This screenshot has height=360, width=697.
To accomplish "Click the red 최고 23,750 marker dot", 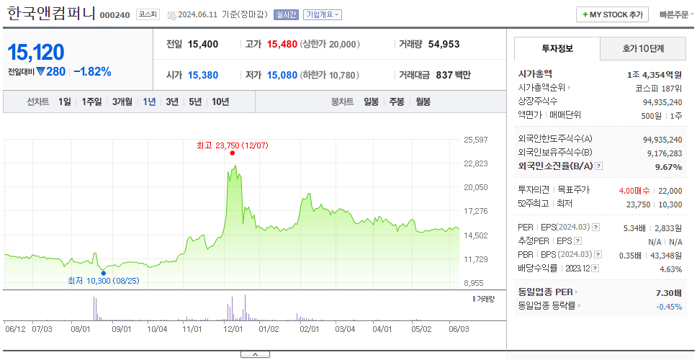I will [x=232, y=153].
